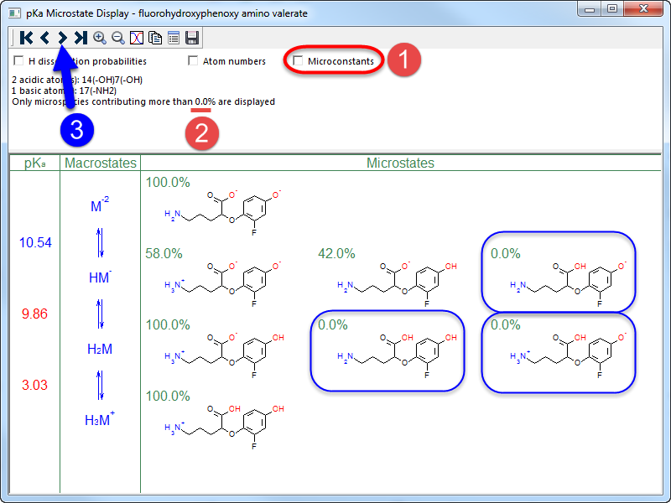671x503 pixels.
Task: Click the crossed-out structure toolbar icon
Action: click(x=137, y=38)
